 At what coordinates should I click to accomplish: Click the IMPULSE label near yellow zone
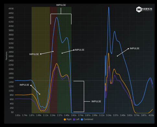pos(24,85)
